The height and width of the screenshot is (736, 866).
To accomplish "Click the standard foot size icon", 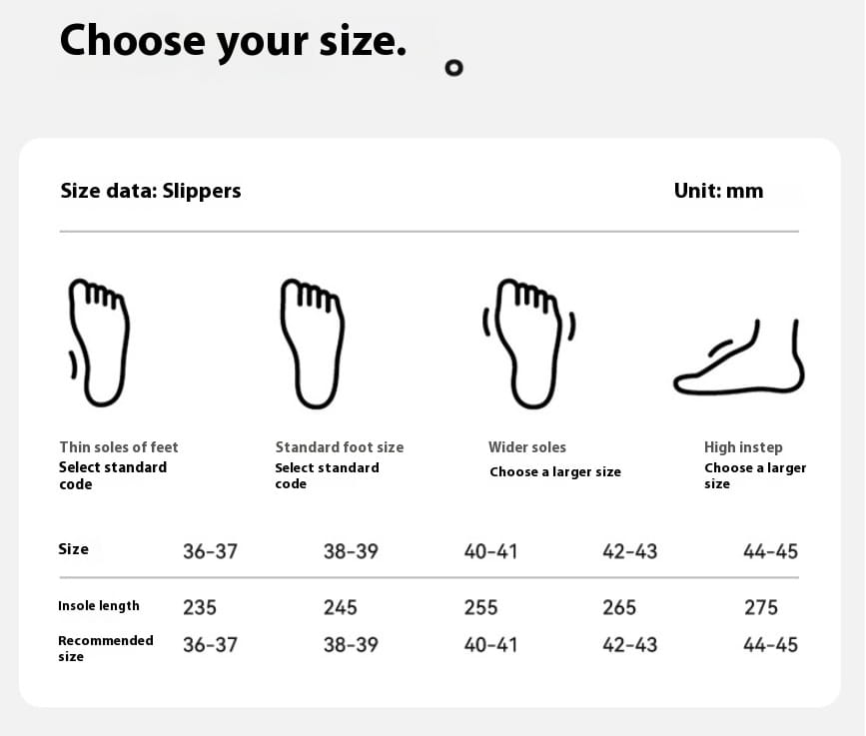I will [x=312, y=344].
